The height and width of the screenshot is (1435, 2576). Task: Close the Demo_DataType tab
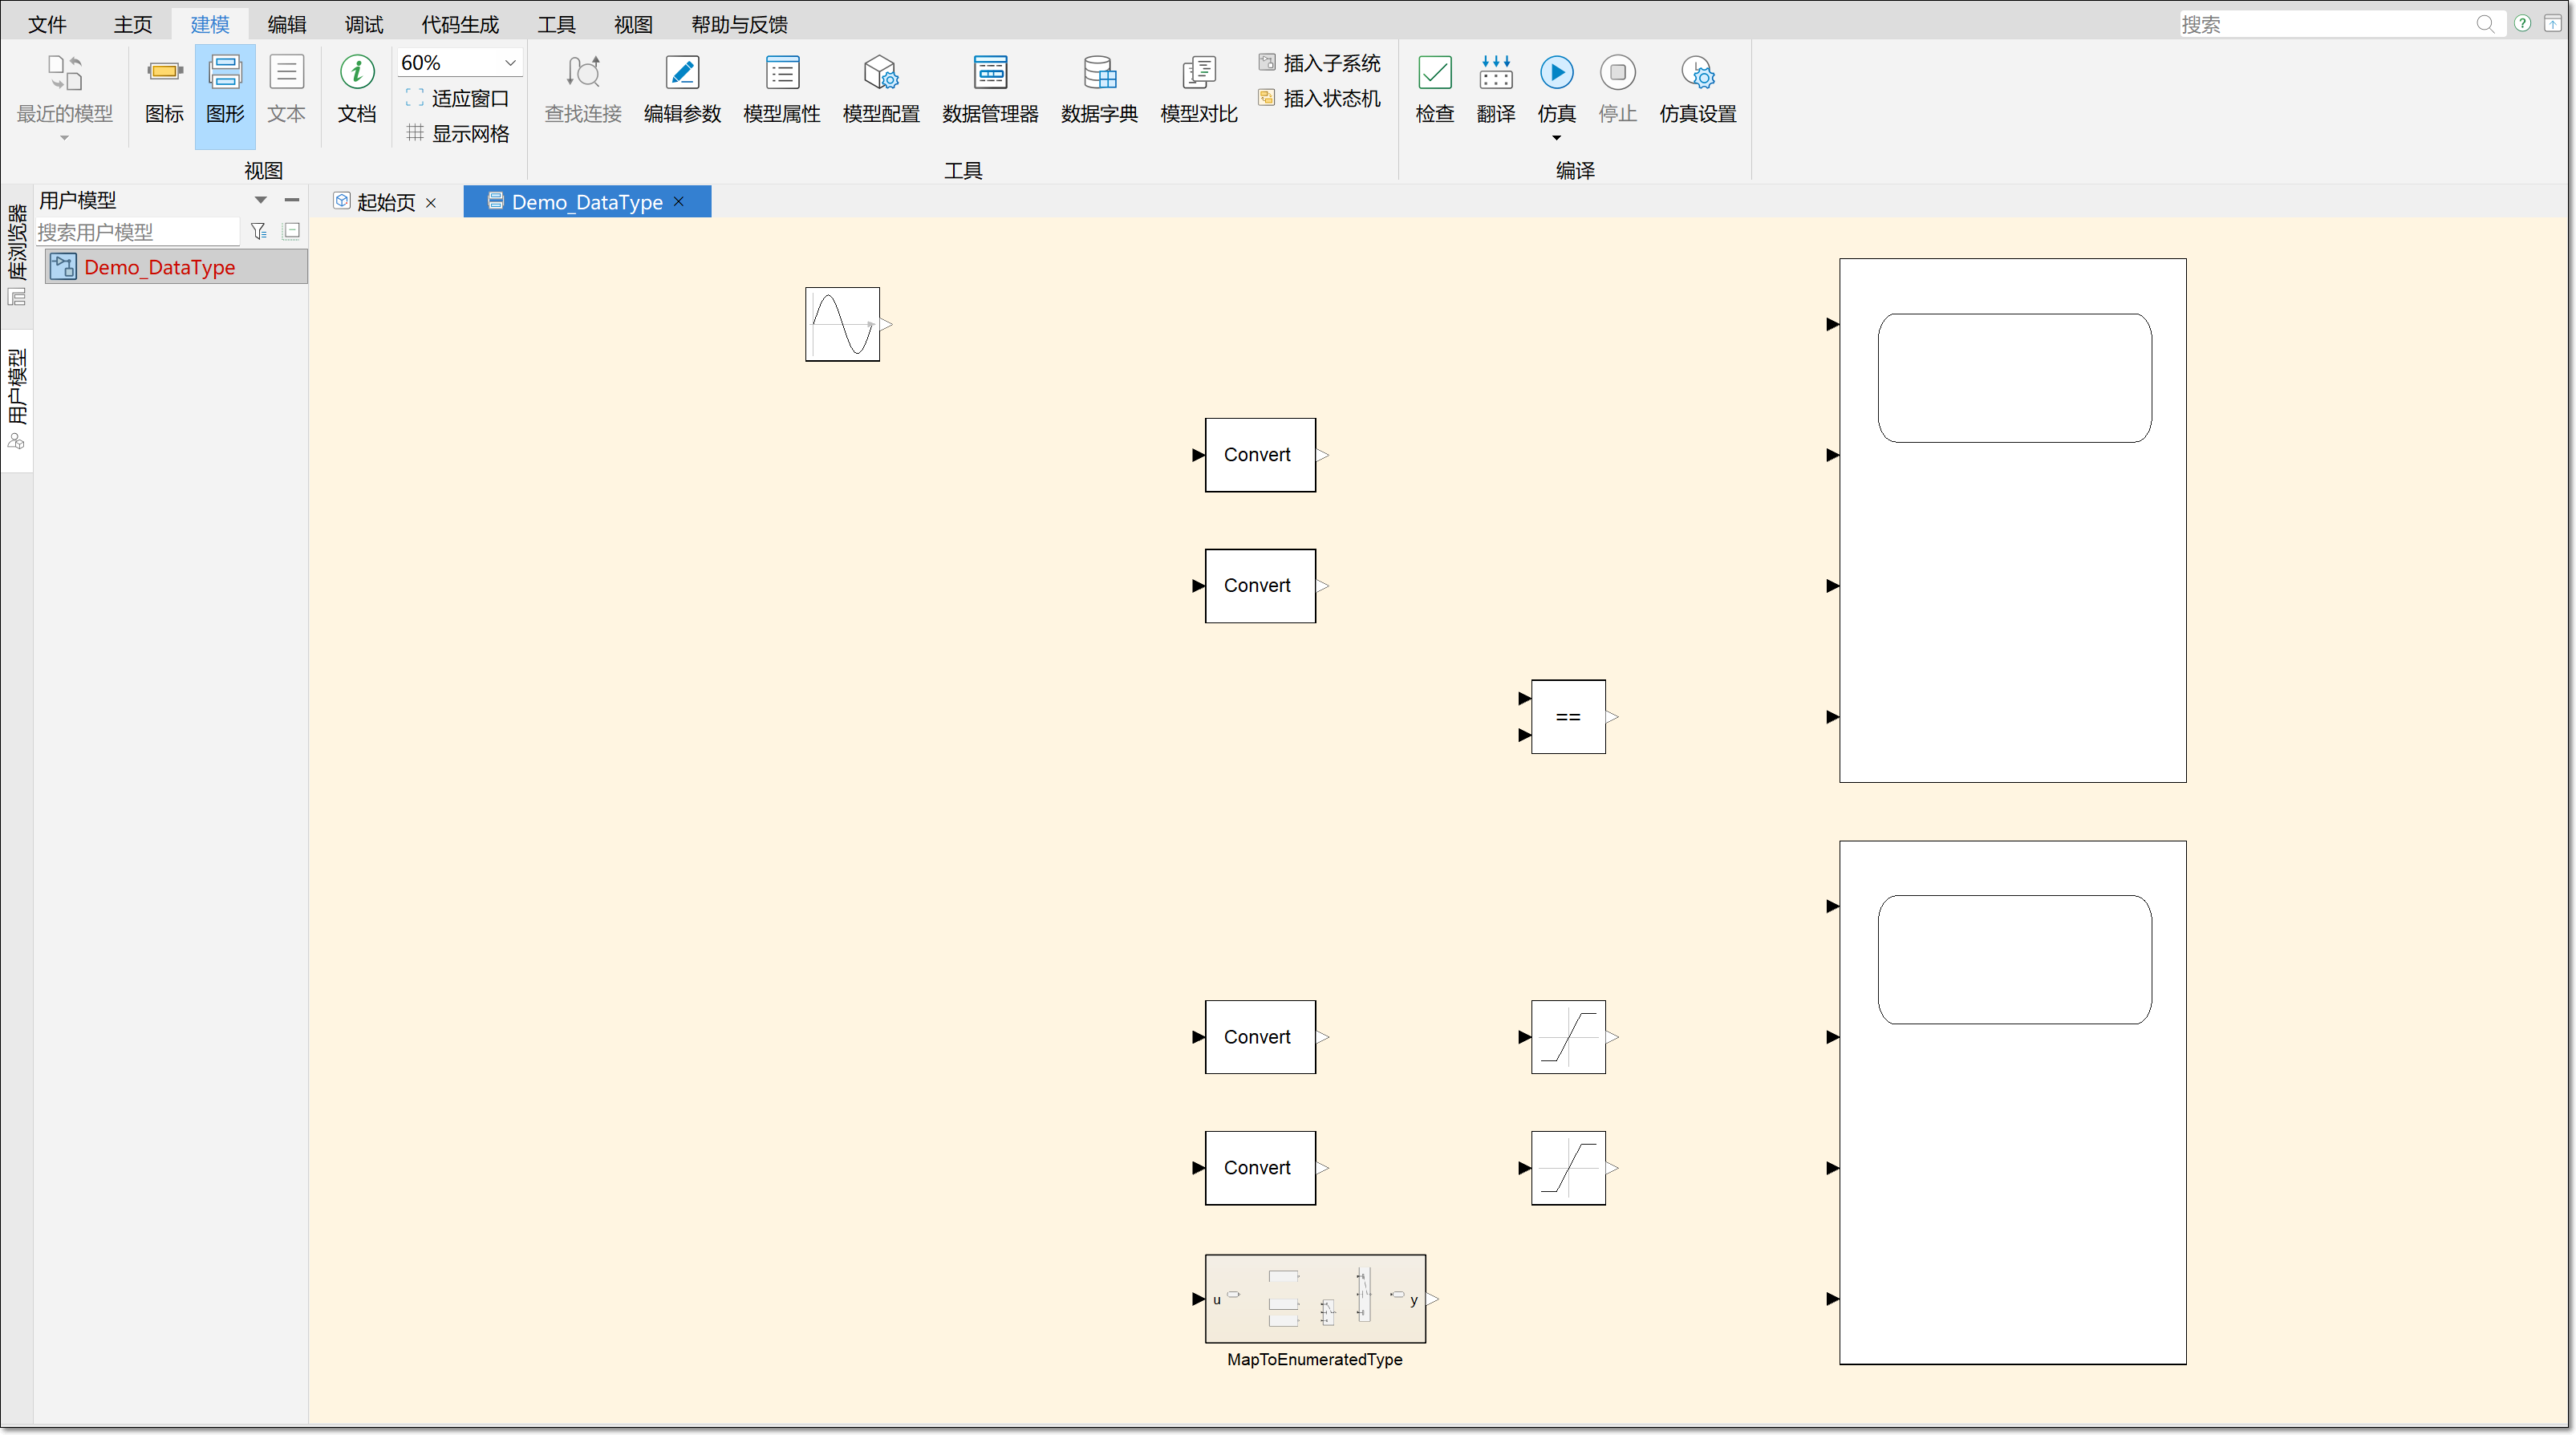coord(679,202)
